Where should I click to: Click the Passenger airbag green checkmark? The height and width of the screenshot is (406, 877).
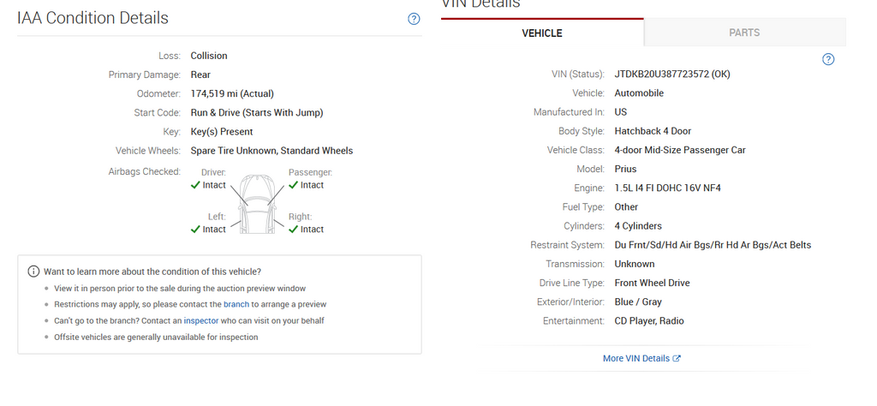293,185
